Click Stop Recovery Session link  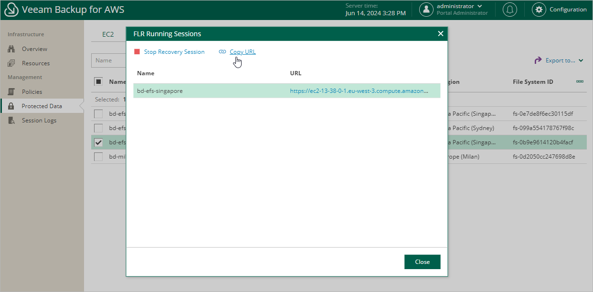point(174,52)
